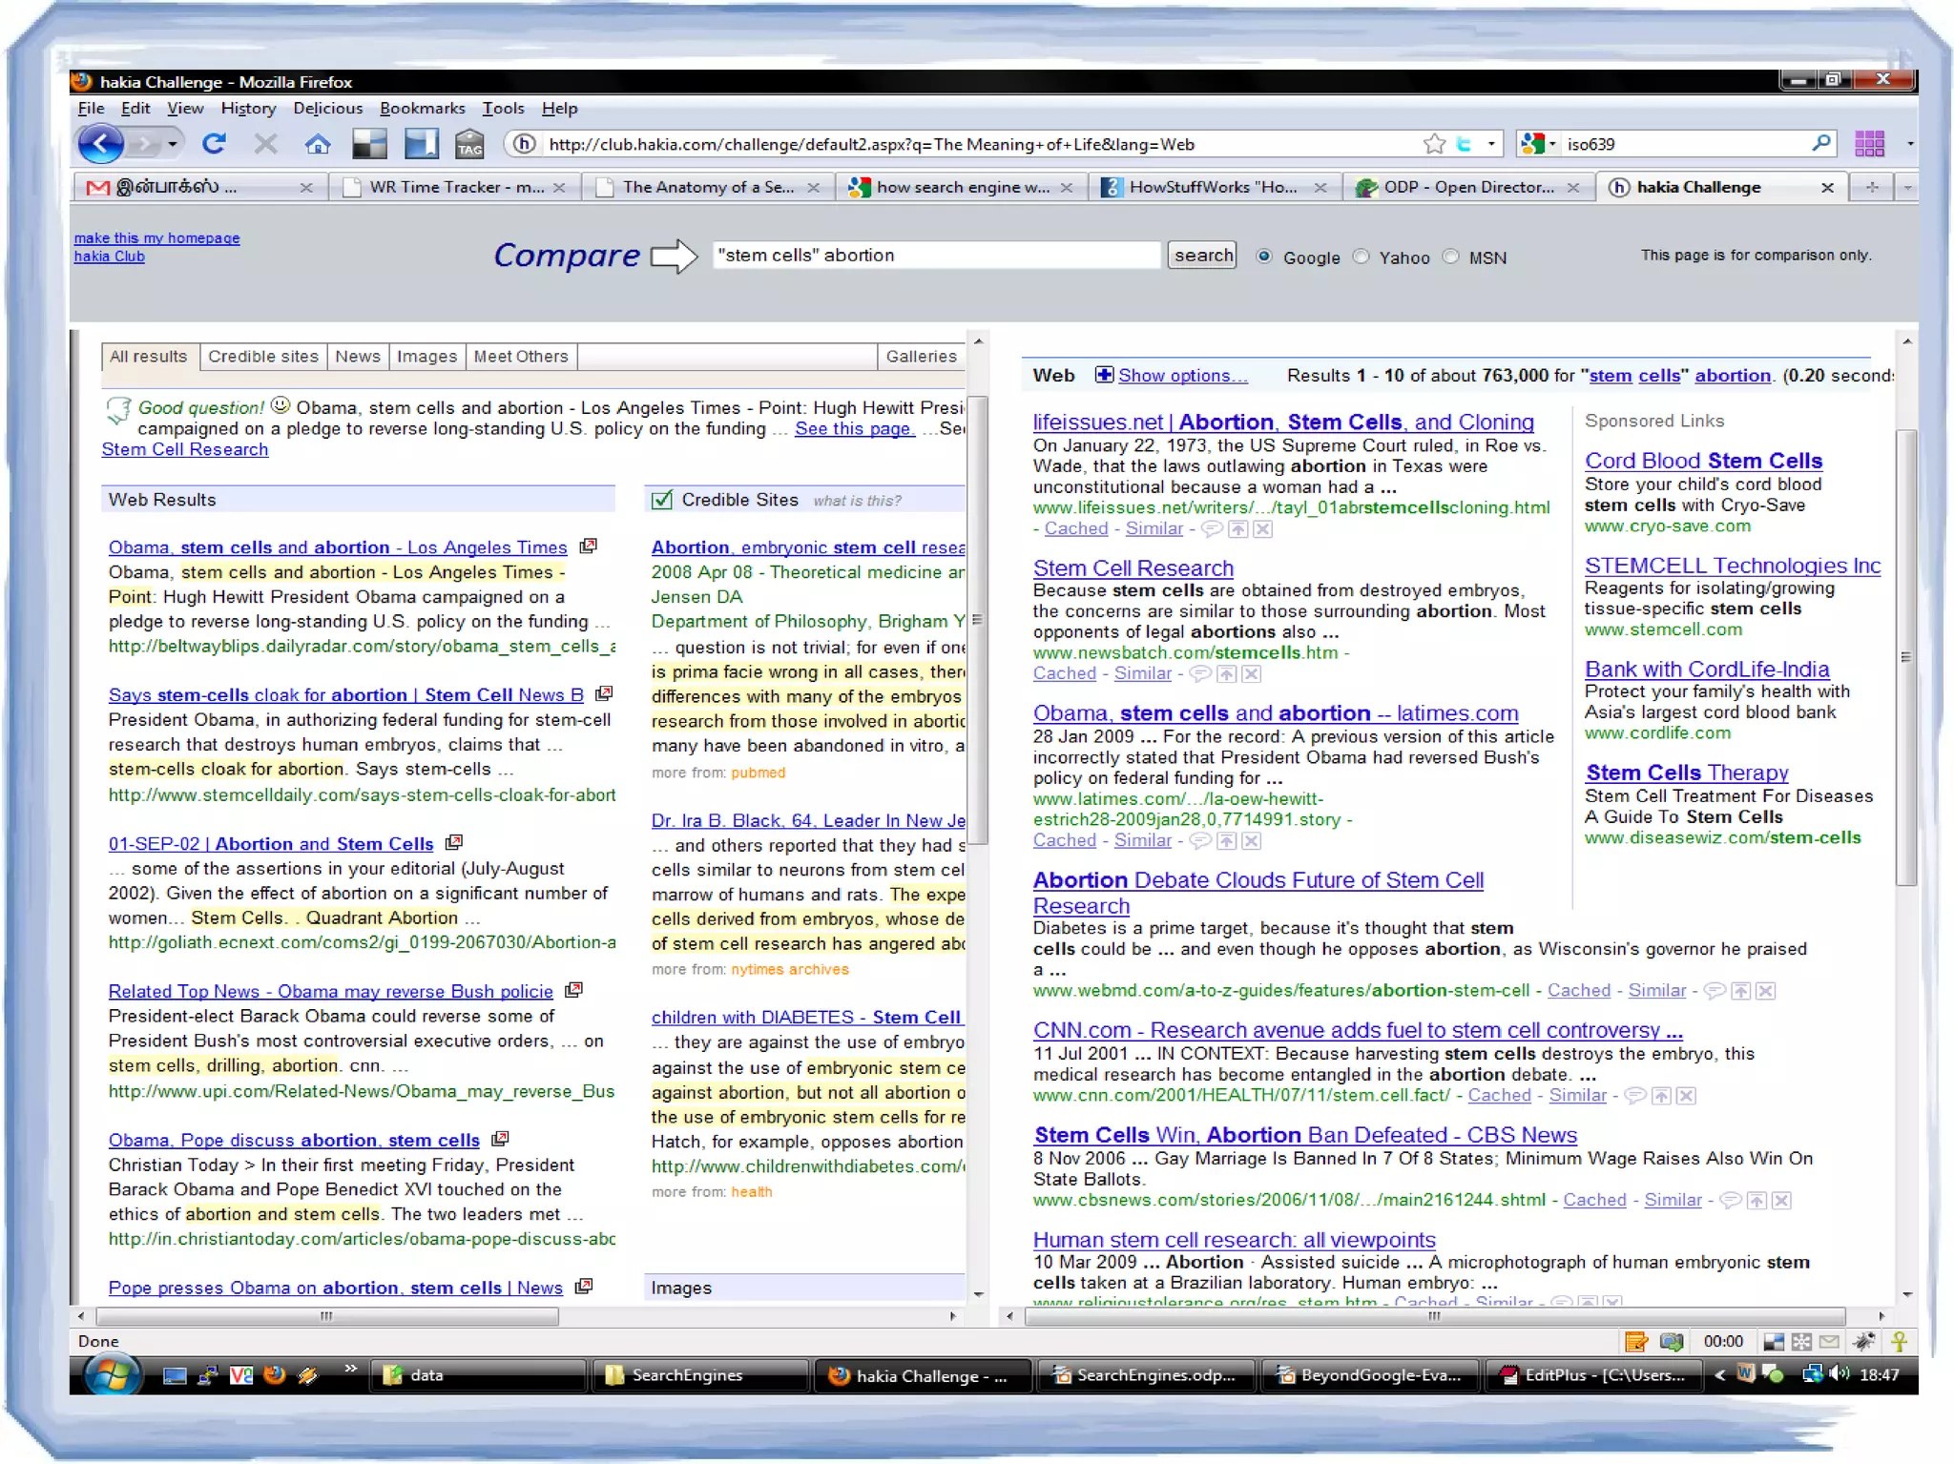Click the purple grid icon in toolbar

[x=1869, y=144]
